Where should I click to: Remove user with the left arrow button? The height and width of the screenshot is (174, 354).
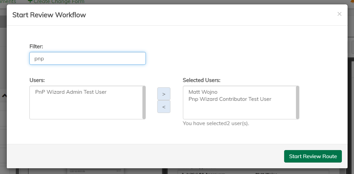click(164, 107)
